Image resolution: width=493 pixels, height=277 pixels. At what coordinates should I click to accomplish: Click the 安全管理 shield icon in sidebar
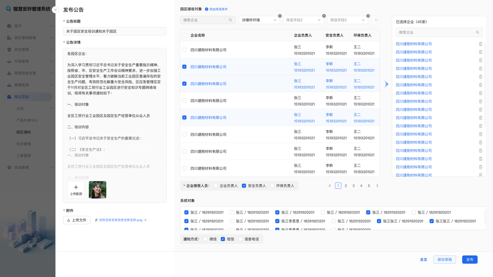[x=9, y=49]
